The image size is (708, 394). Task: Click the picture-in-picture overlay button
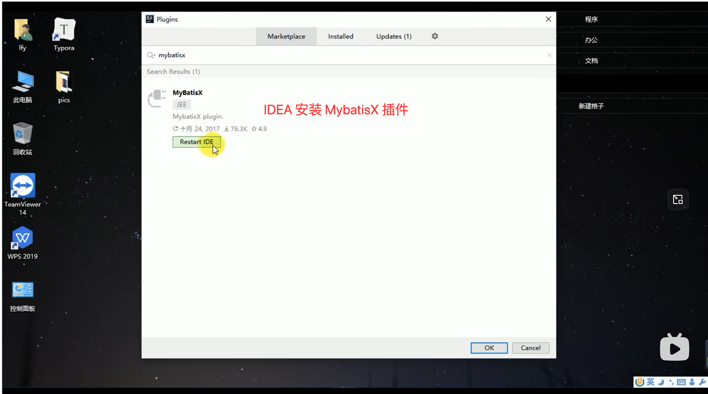pyautogui.click(x=678, y=199)
